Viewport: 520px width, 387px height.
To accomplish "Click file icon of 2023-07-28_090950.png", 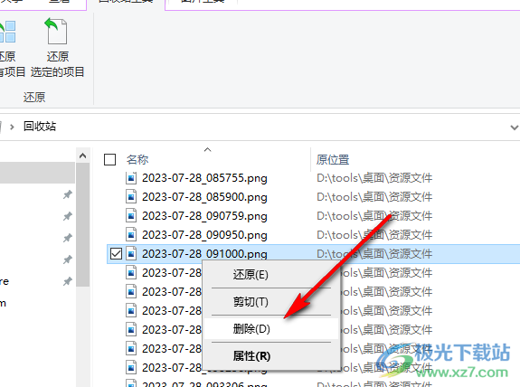I will (x=131, y=235).
